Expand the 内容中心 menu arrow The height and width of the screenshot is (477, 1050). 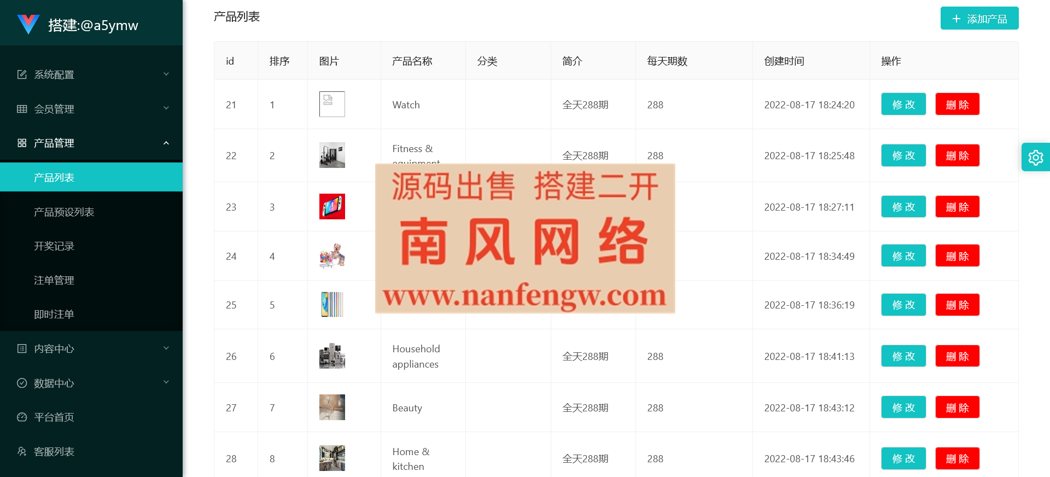pyautogui.click(x=166, y=348)
